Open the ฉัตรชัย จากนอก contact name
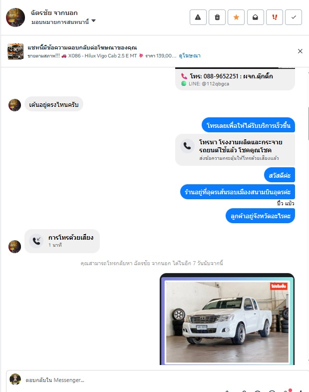The width and height of the screenshot is (309, 392). tap(54, 12)
